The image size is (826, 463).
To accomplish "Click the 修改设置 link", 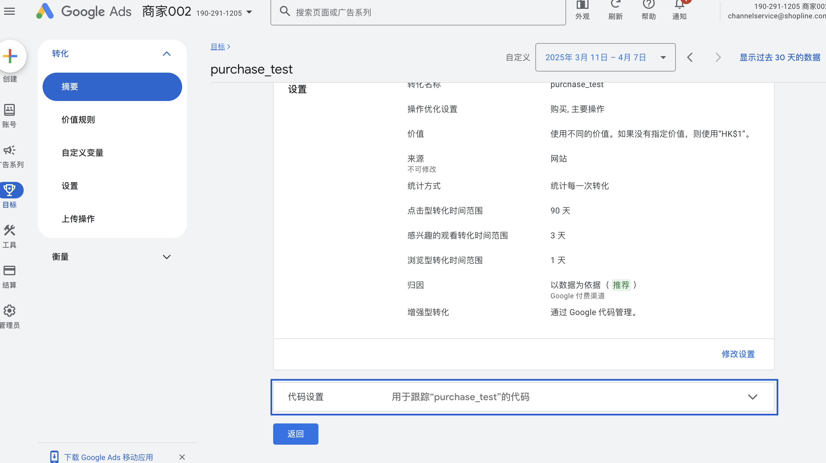I will coord(738,354).
